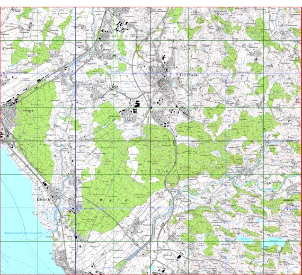This screenshot has height=275, width=302.
Task: Click the letter T of Tettnanger forest label
Action: coord(112,171)
